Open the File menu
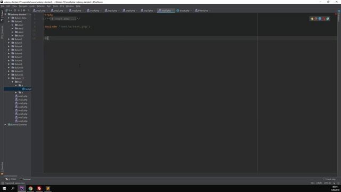341x192 pixels. point(3,6)
